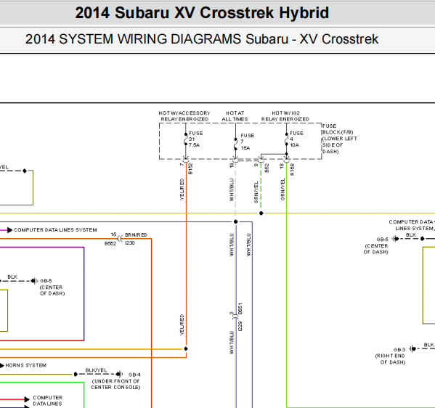Click the 'FUSE 7 15A' label
This screenshot has height=408, width=435.
tap(247, 142)
